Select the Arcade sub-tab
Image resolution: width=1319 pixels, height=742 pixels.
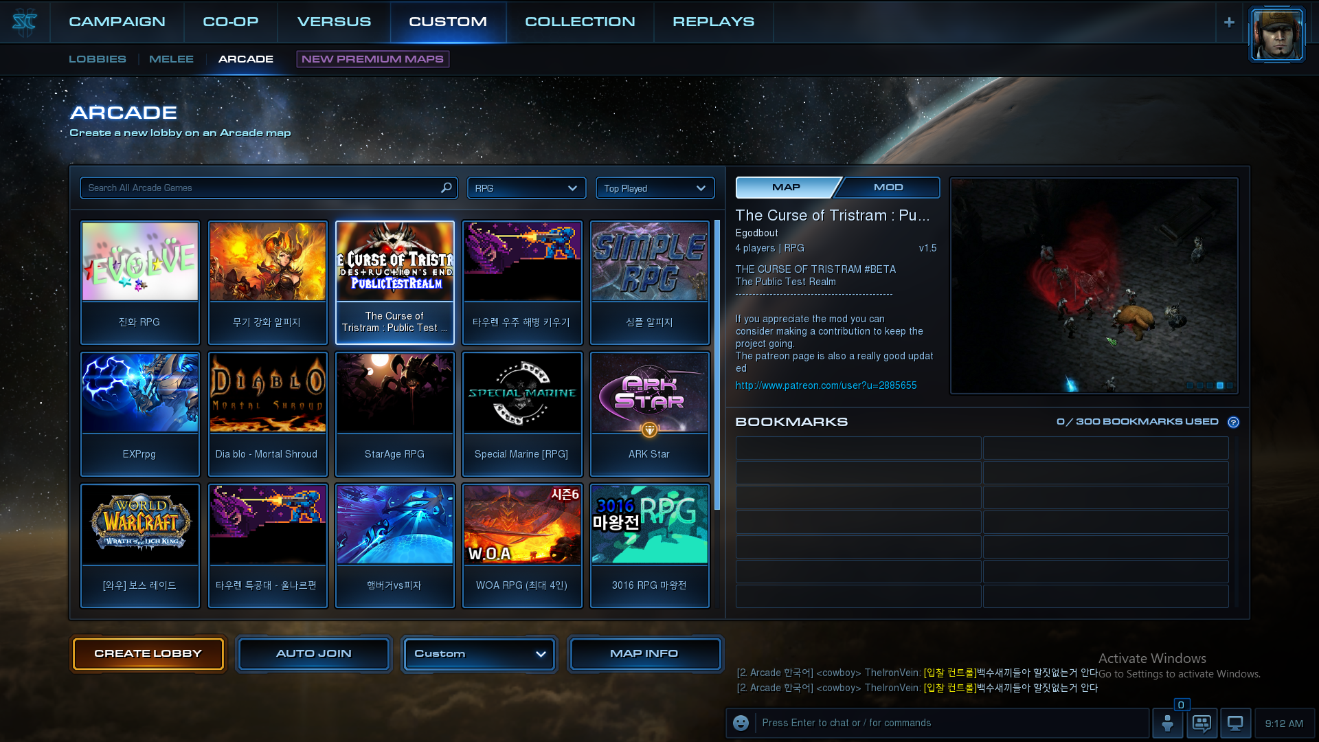246,59
